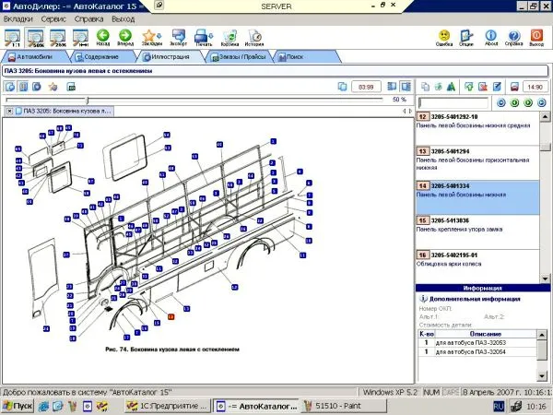
Task: Click the red car icon in parts toolbar
Action: [x=514, y=87]
